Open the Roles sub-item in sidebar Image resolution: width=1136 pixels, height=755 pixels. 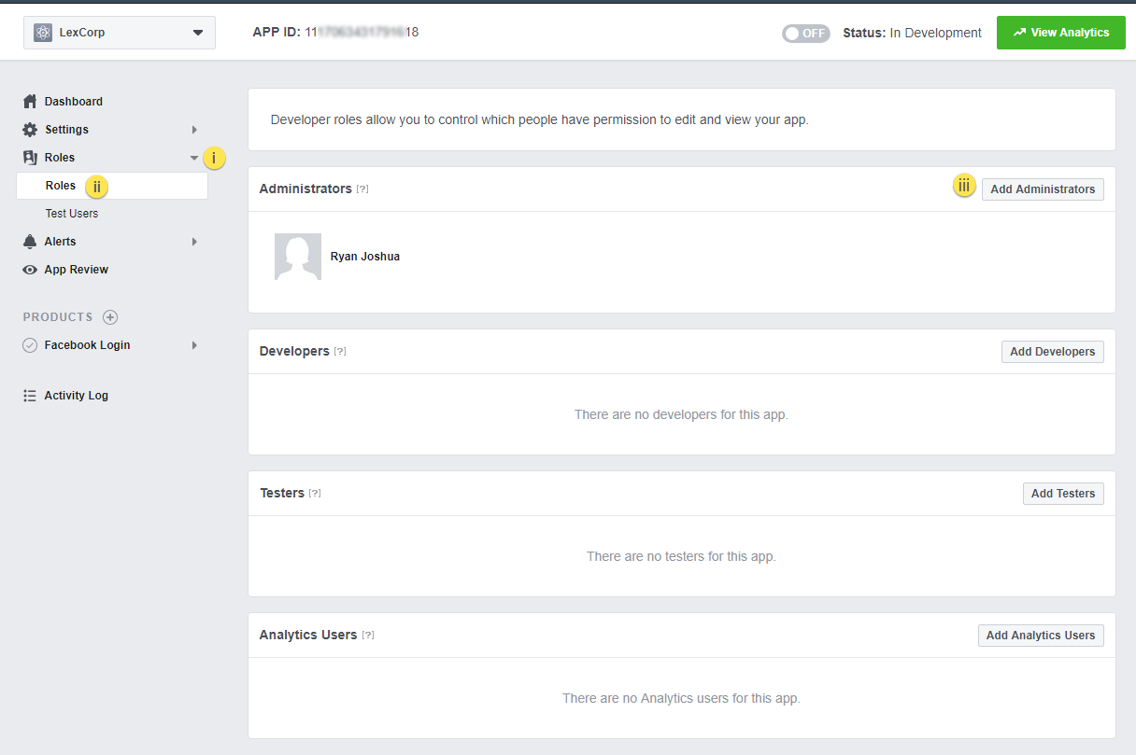[61, 186]
